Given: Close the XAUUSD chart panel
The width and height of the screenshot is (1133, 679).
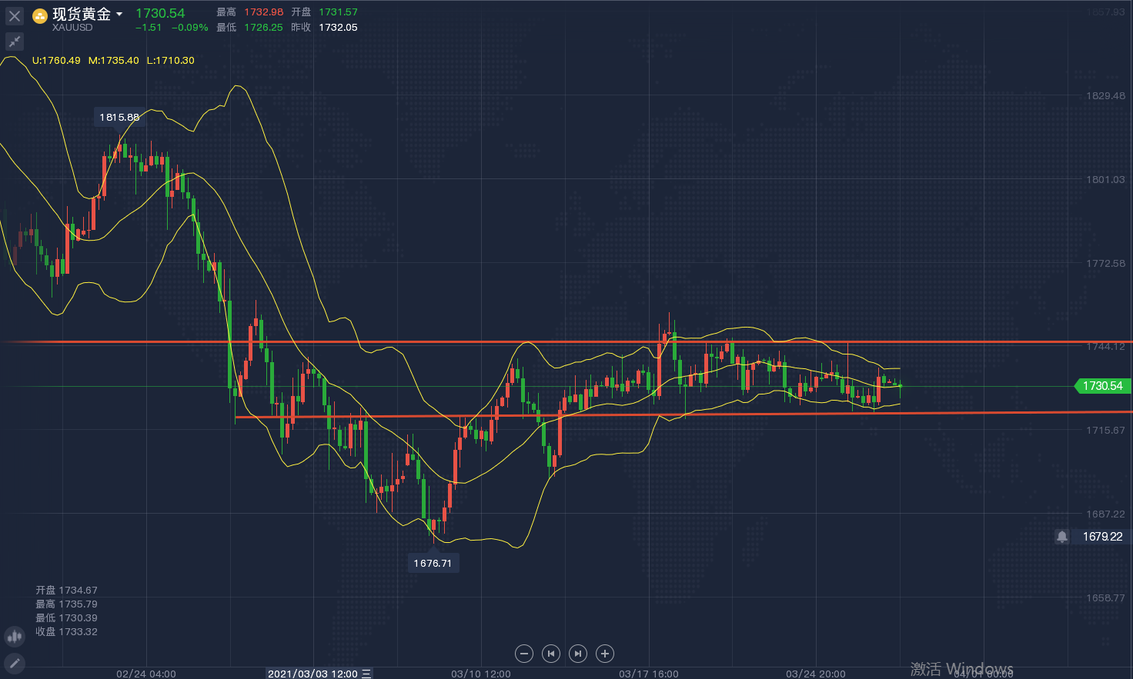Looking at the screenshot, I should pos(15,16).
